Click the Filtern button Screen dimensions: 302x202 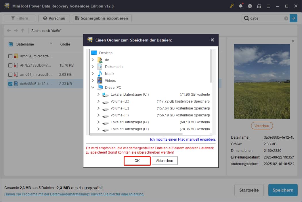pos(20,18)
